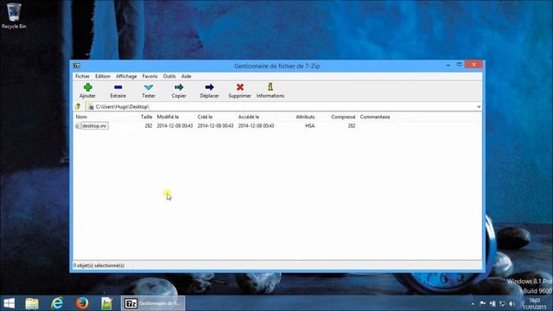Screen dimensions: 553x311
Task: Open the Windows Start button
Action: point(9,303)
